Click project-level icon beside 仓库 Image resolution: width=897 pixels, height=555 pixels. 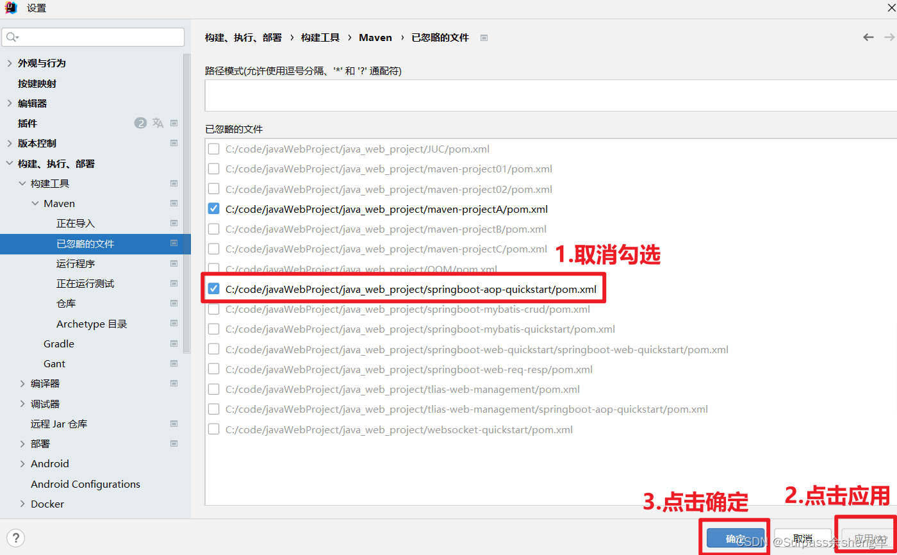click(174, 303)
